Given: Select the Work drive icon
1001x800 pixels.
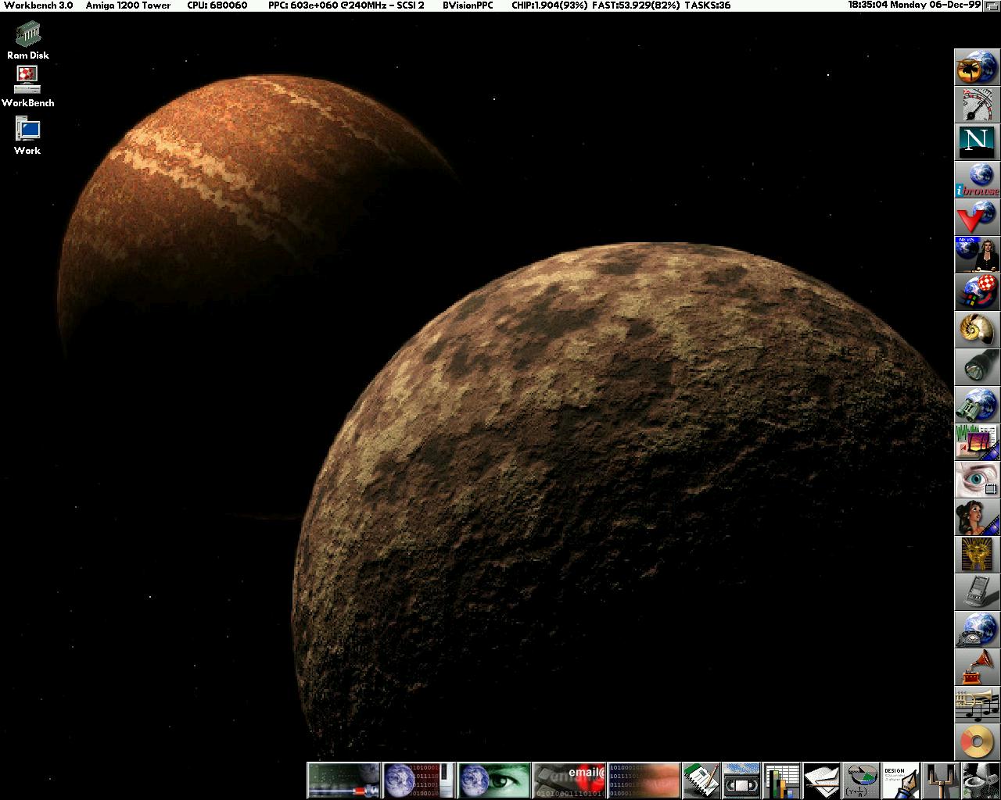Looking at the screenshot, I should (x=27, y=130).
